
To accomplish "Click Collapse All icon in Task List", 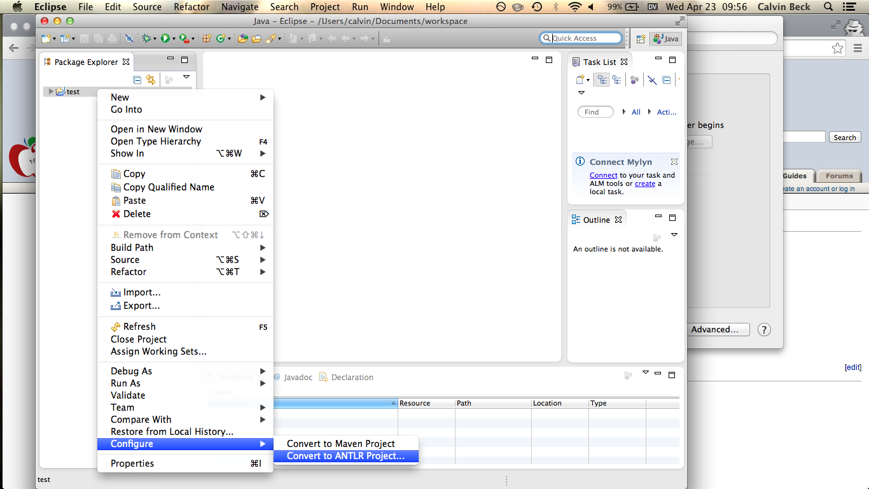I will [667, 80].
